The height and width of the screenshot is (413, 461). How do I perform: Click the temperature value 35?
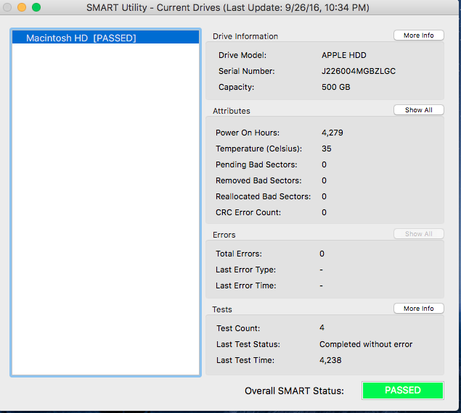pyautogui.click(x=327, y=149)
